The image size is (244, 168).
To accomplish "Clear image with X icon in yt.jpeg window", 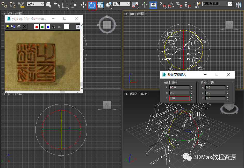I will (x=24, y=27).
